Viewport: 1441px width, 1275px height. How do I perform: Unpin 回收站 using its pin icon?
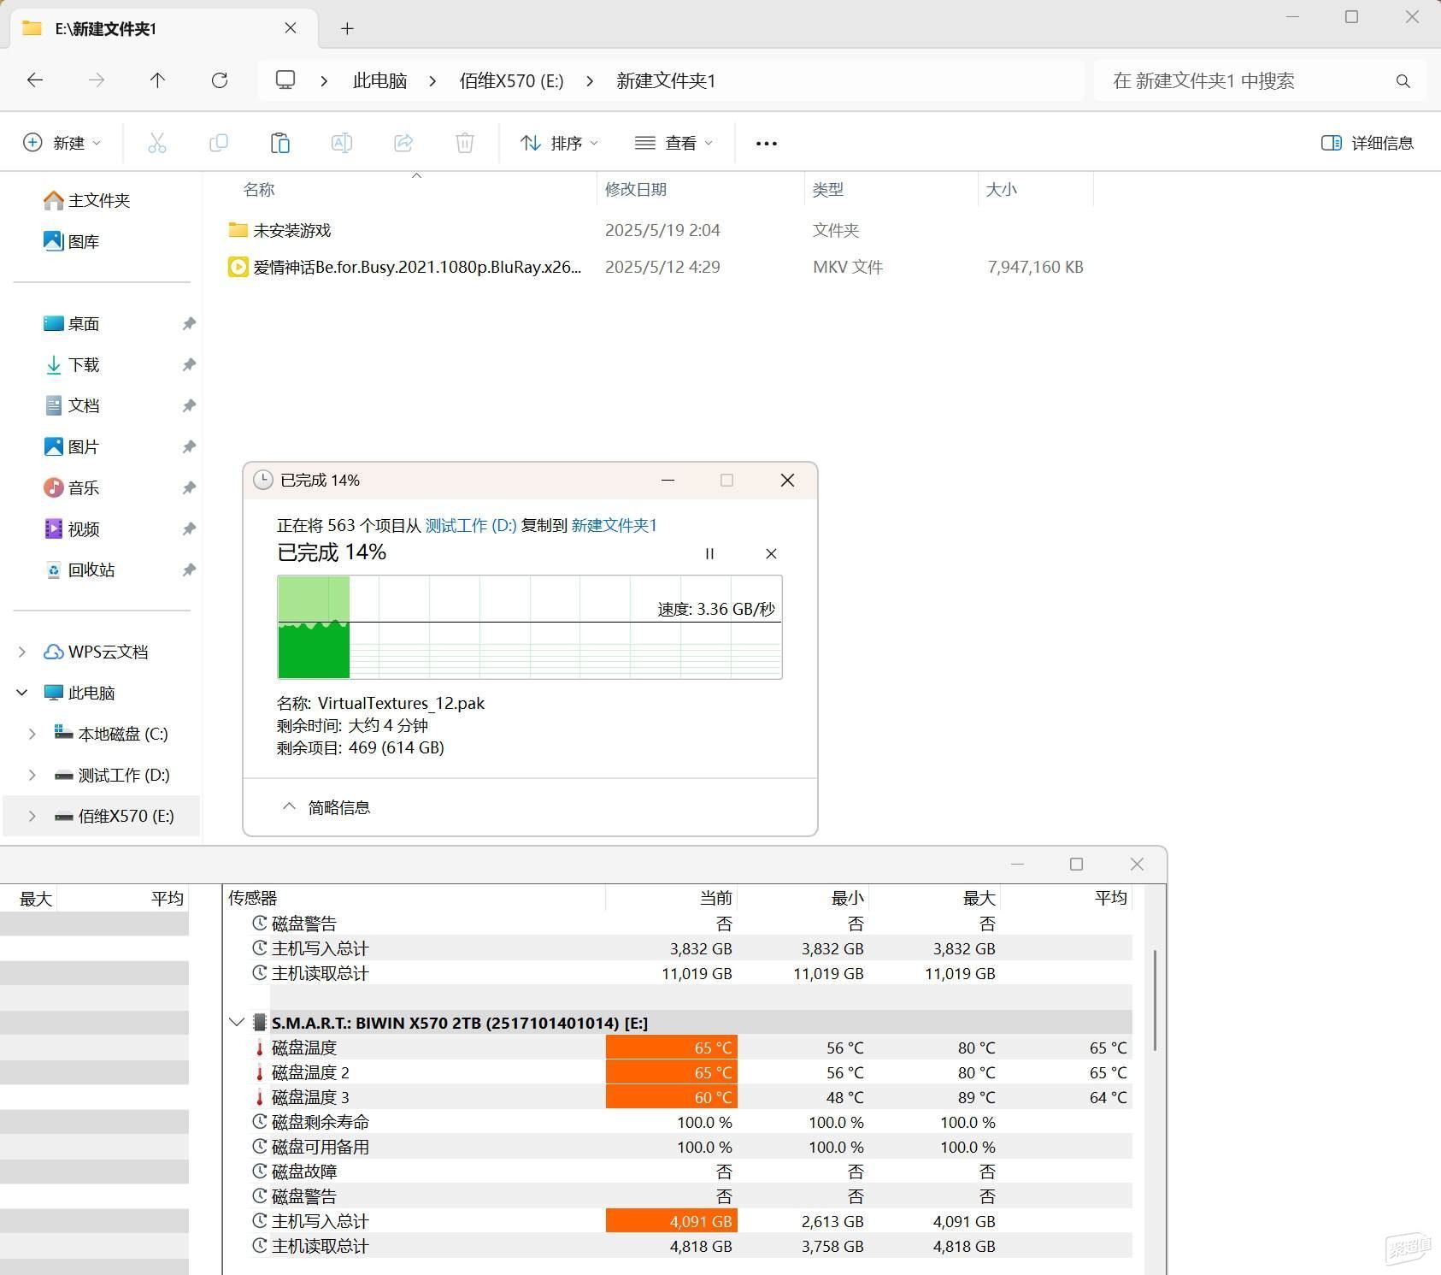point(189,570)
